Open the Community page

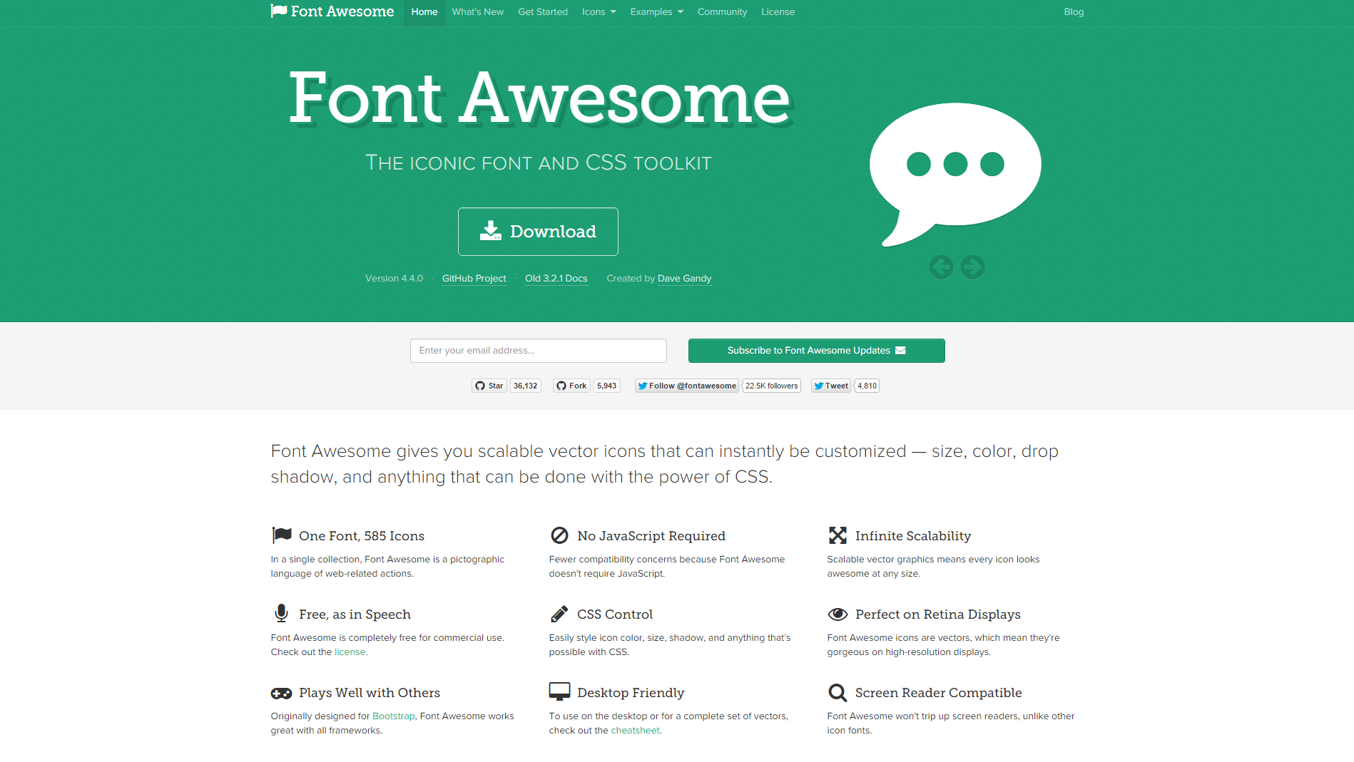tap(722, 12)
